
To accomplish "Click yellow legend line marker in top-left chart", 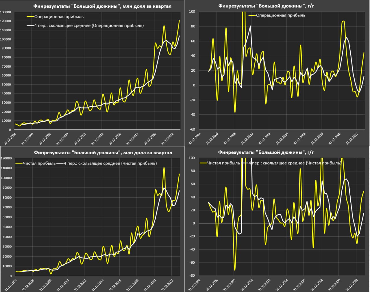I will coord(30,17).
